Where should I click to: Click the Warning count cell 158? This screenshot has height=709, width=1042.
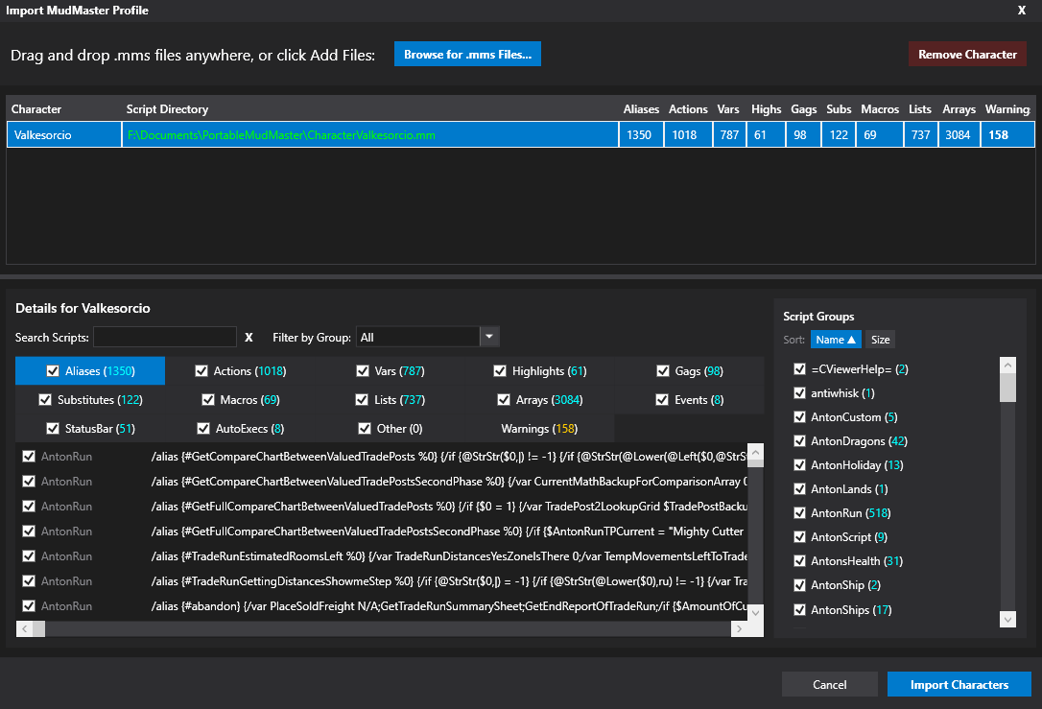(x=1006, y=135)
